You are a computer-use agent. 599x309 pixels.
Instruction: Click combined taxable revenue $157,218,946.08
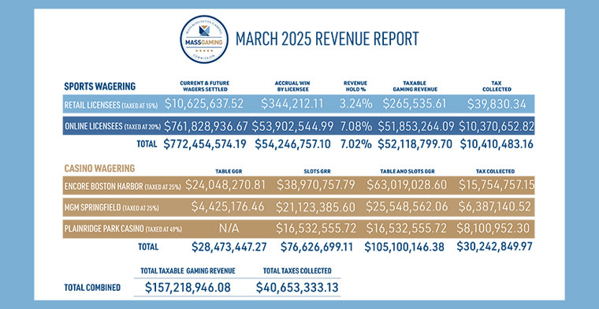[x=188, y=287]
